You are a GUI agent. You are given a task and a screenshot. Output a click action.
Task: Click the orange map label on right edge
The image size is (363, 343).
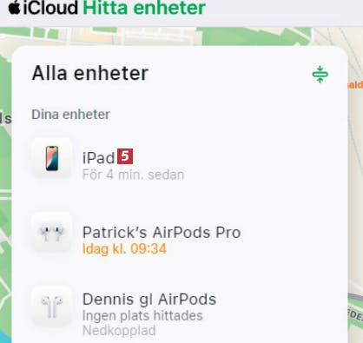tap(355, 85)
